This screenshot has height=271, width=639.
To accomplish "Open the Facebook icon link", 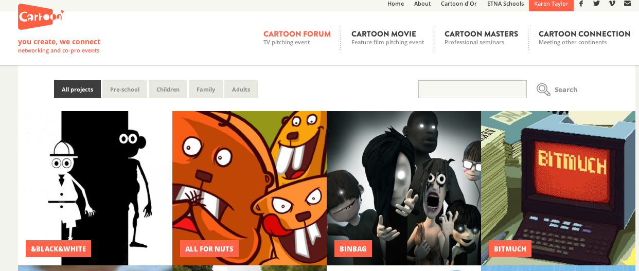I will 581,4.
